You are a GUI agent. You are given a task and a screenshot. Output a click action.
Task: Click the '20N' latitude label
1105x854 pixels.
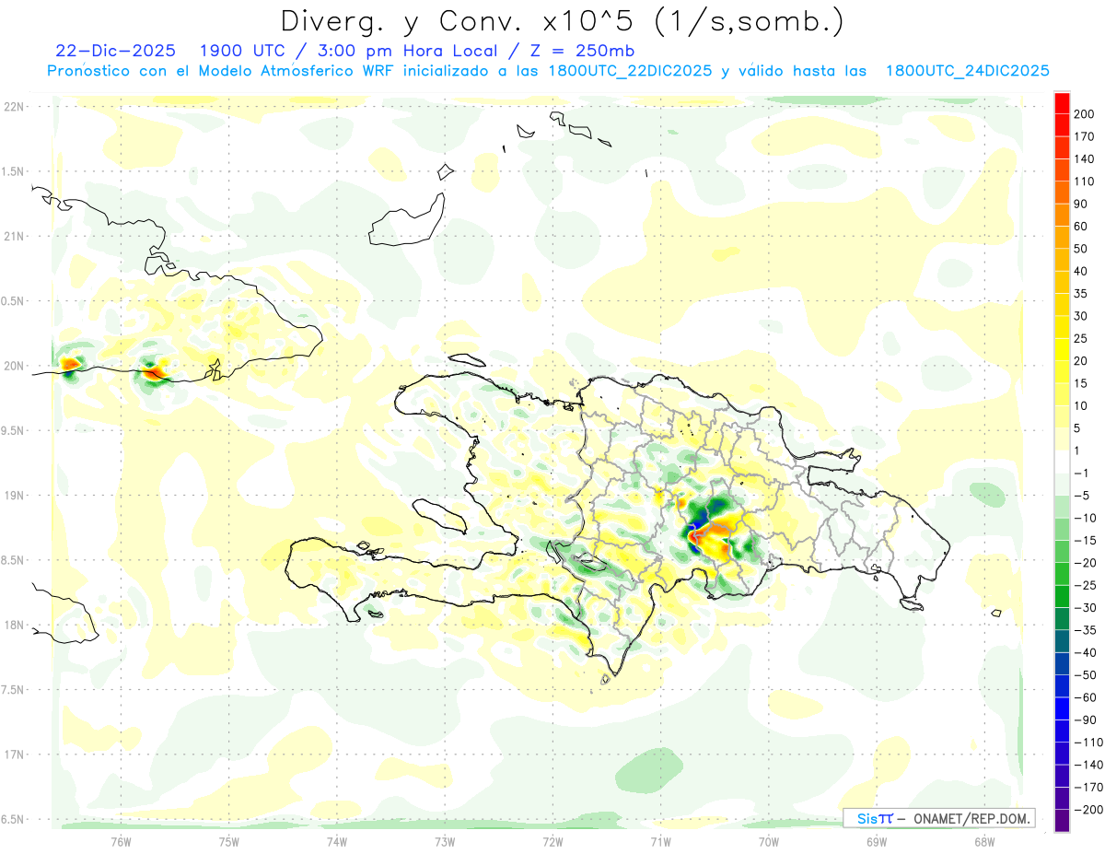point(13,366)
